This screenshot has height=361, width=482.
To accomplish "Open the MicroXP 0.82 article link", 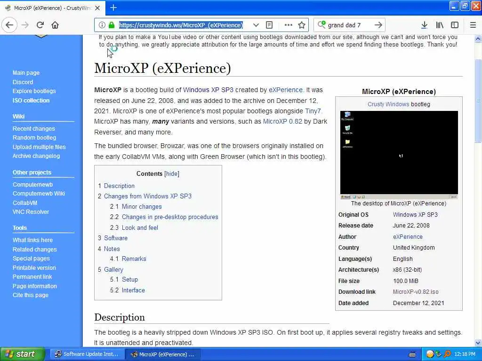I will pyautogui.click(x=282, y=122).
